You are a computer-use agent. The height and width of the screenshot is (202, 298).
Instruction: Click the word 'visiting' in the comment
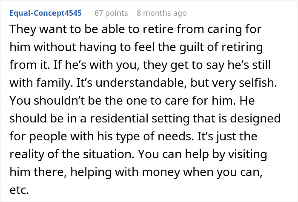click(x=248, y=154)
